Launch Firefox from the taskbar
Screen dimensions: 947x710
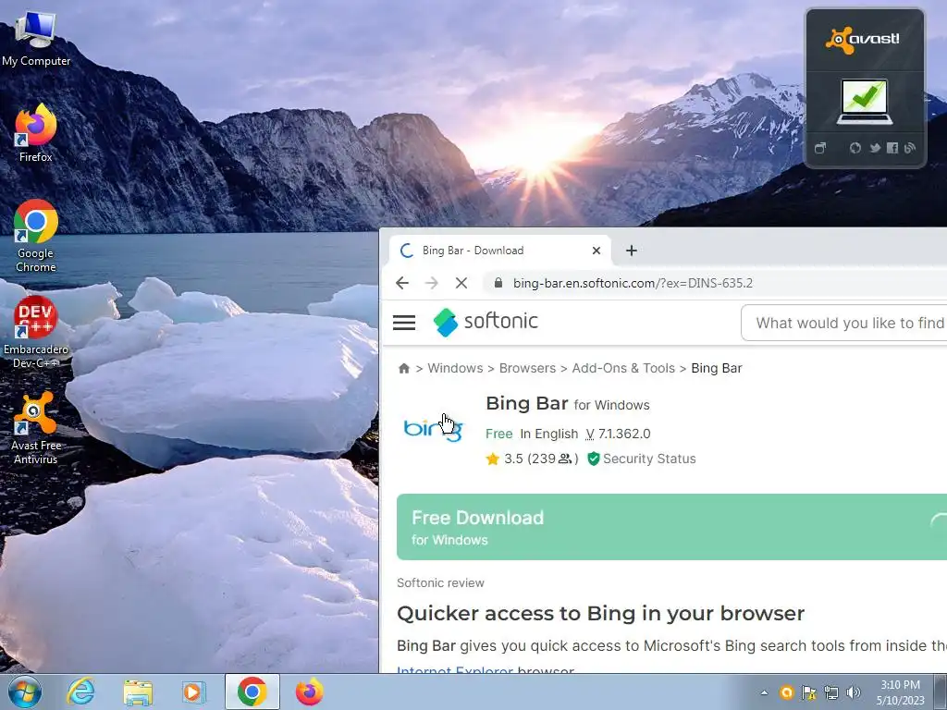coord(309,692)
